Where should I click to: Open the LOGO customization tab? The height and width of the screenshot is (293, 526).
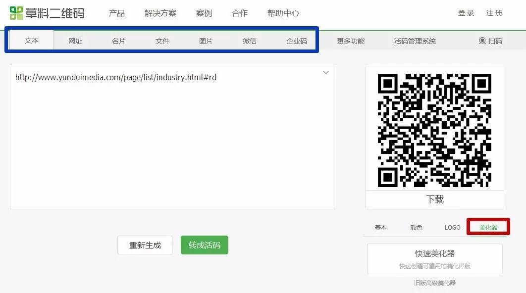452,227
